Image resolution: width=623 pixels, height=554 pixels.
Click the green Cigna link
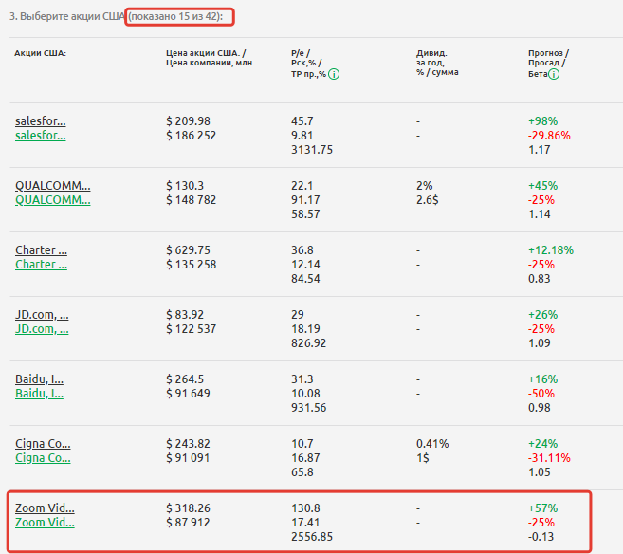tap(43, 458)
